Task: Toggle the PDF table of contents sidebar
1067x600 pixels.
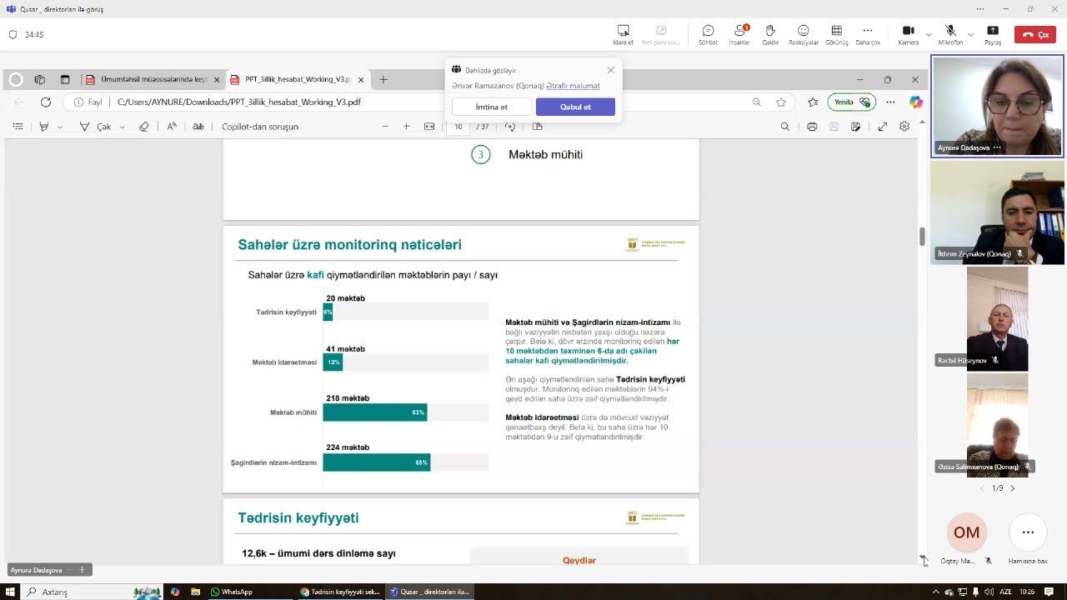Action: click(18, 127)
